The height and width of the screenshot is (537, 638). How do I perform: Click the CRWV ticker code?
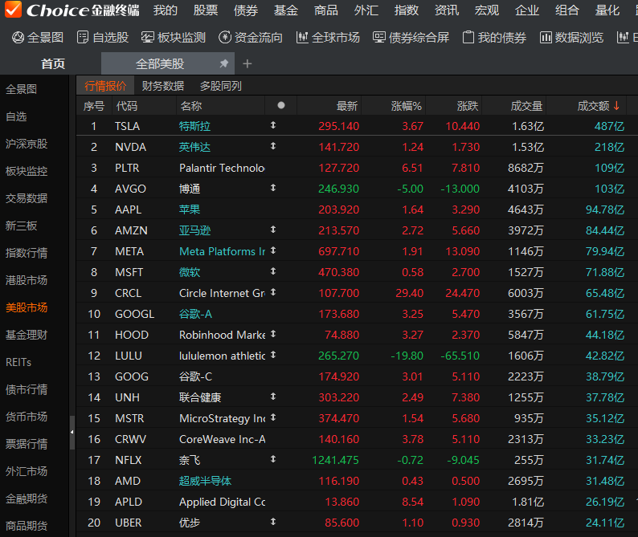tap(131, 439)
